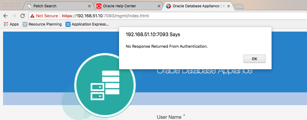Click the 'No Response Returned From Authentication.' message
Viewport: 307px width, 120px height.
(x=167, y=46)
